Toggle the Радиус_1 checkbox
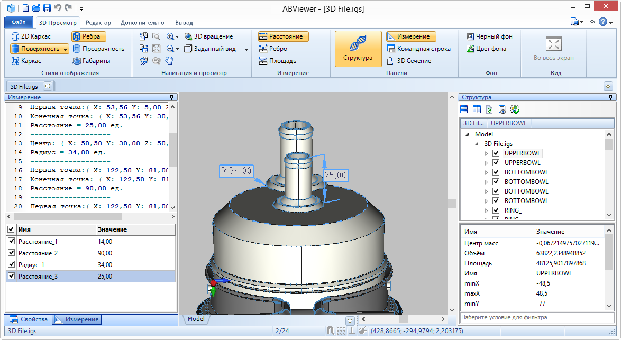Viewport: 621px width, 340px height. point(12,265)
